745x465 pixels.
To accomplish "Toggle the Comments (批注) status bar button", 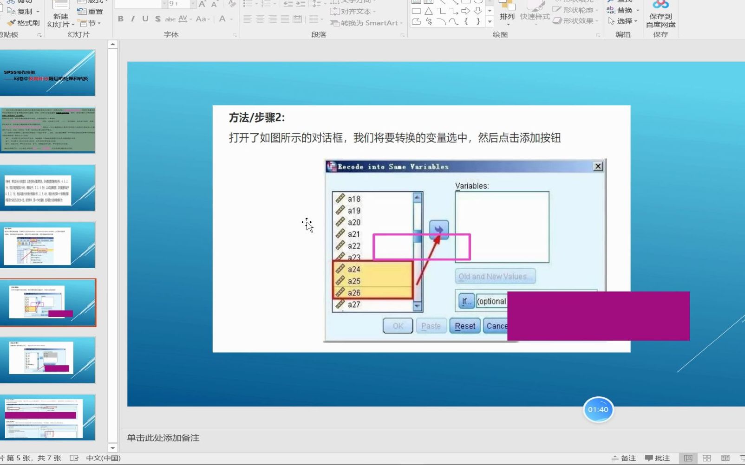I will tap(657, 458).
